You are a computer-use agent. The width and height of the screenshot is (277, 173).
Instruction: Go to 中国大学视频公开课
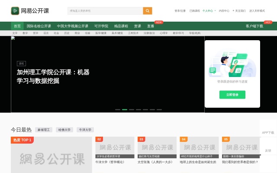72,26
